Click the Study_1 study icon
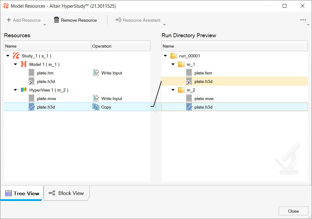Viewport: 312px width, 219px height. point(16,56)
